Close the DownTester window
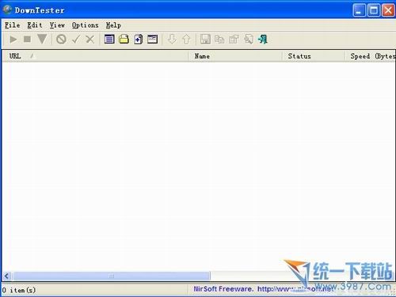 tap(388, 11)
